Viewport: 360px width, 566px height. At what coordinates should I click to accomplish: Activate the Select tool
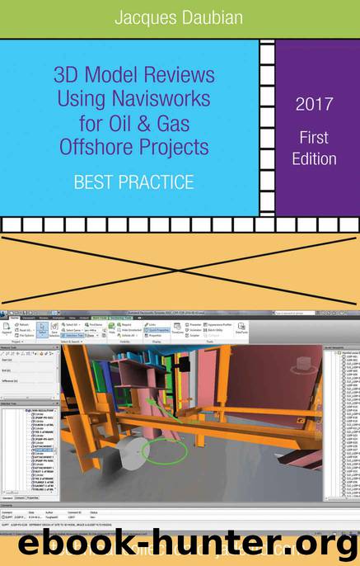[42, 329]
